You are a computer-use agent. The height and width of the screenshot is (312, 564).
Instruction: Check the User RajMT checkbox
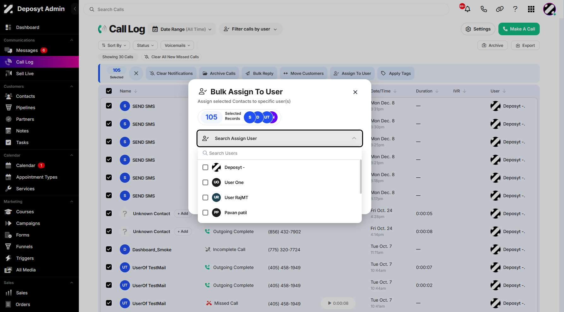(205, 198)
